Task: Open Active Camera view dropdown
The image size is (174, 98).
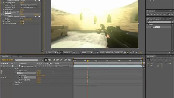Action: [106, 53]
